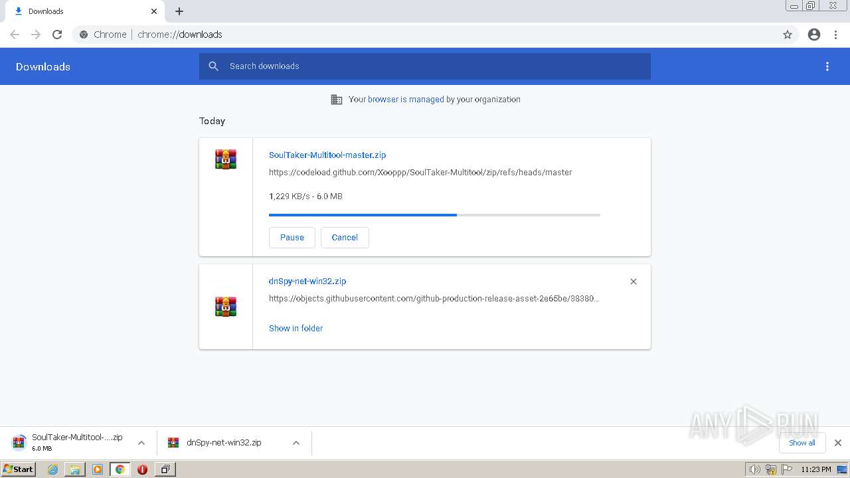Click the objects.githubusercontent.com source URL text
Screen dimensions: 850x478
(434, 298)
